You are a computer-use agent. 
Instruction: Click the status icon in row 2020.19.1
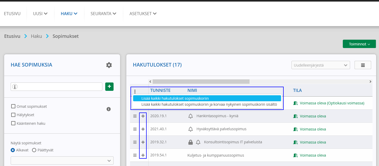click(295, 116)
